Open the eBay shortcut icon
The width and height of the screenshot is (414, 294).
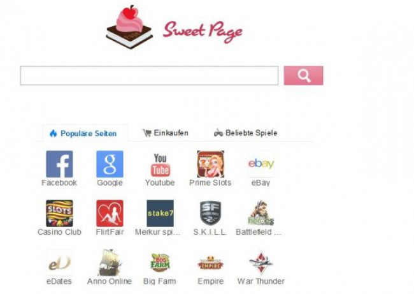tap(261, 164)
